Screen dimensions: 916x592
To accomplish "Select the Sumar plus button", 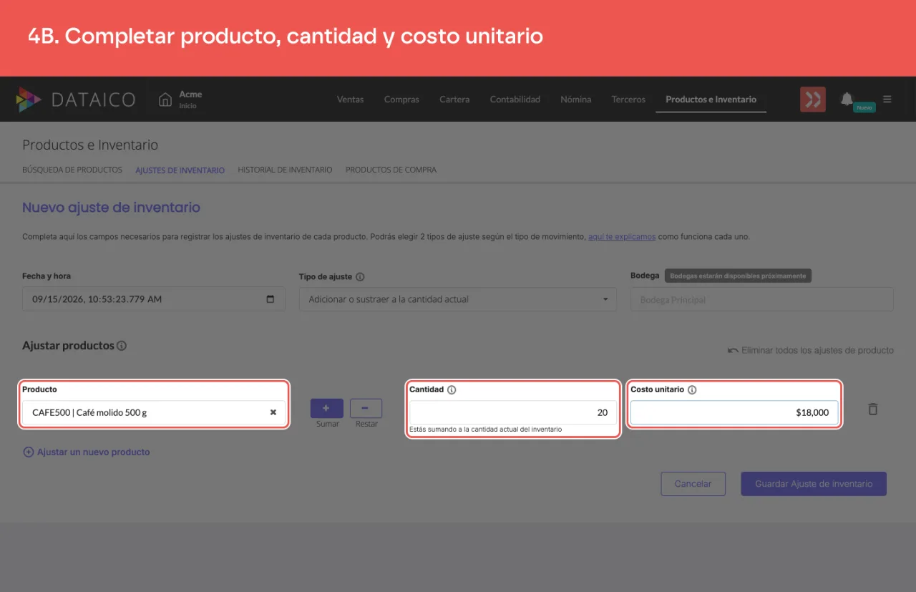I will tap(326, 408).
